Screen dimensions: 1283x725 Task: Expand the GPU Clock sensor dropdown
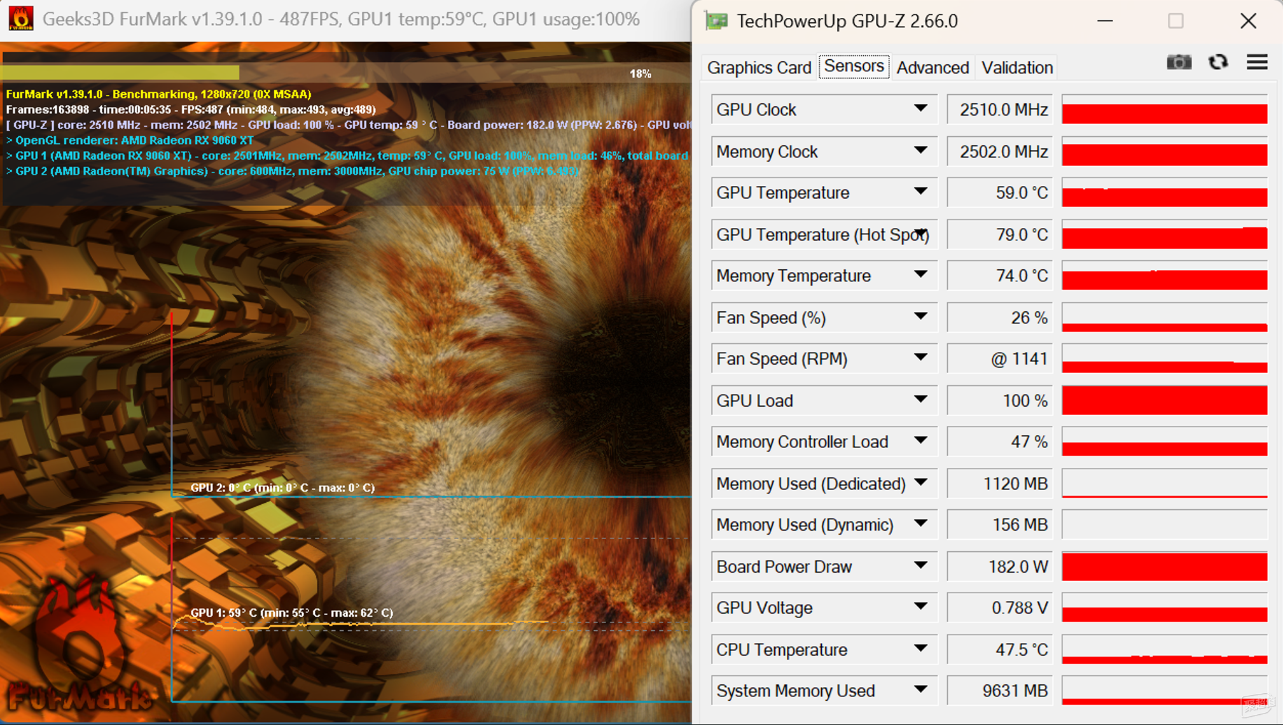point(920,109)
